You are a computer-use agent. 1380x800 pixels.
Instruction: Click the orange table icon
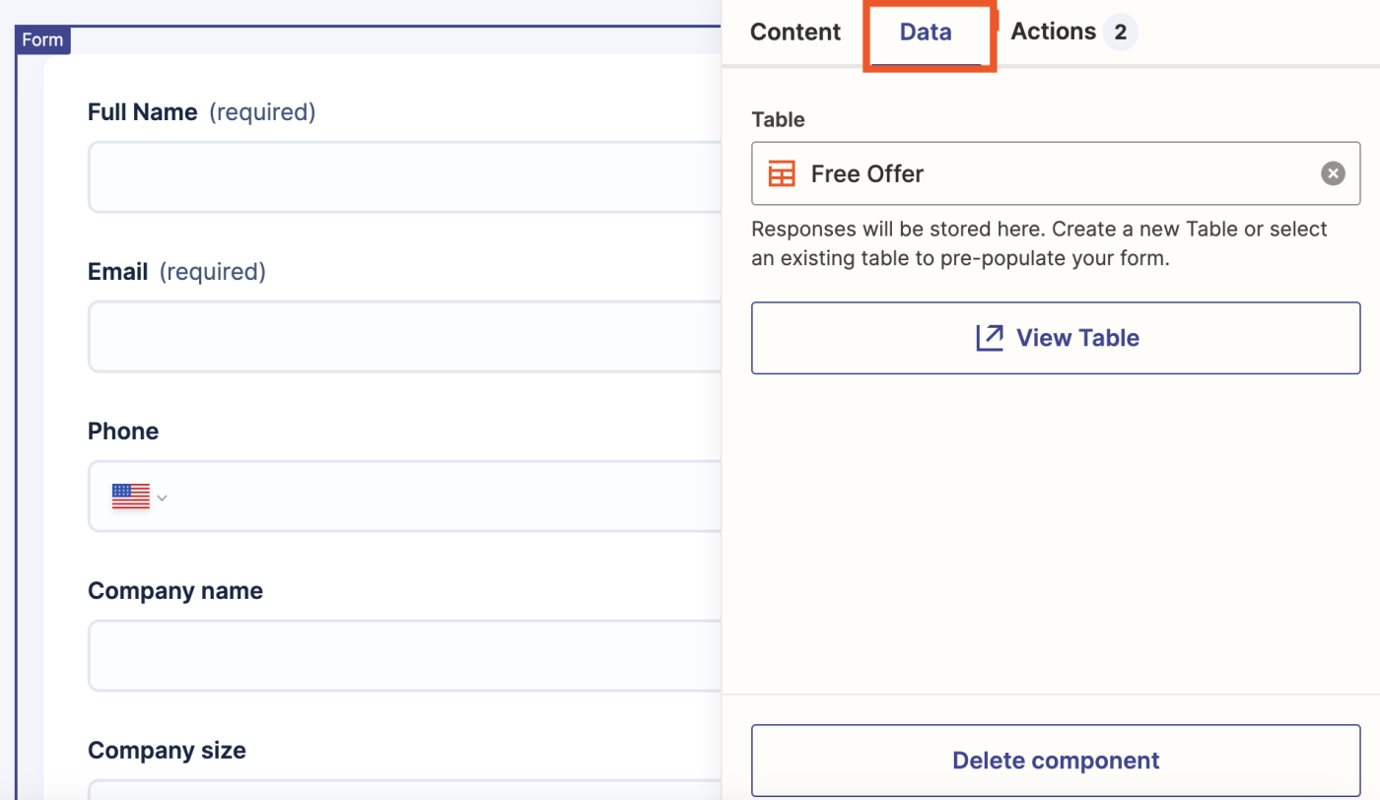pos(782,174)
